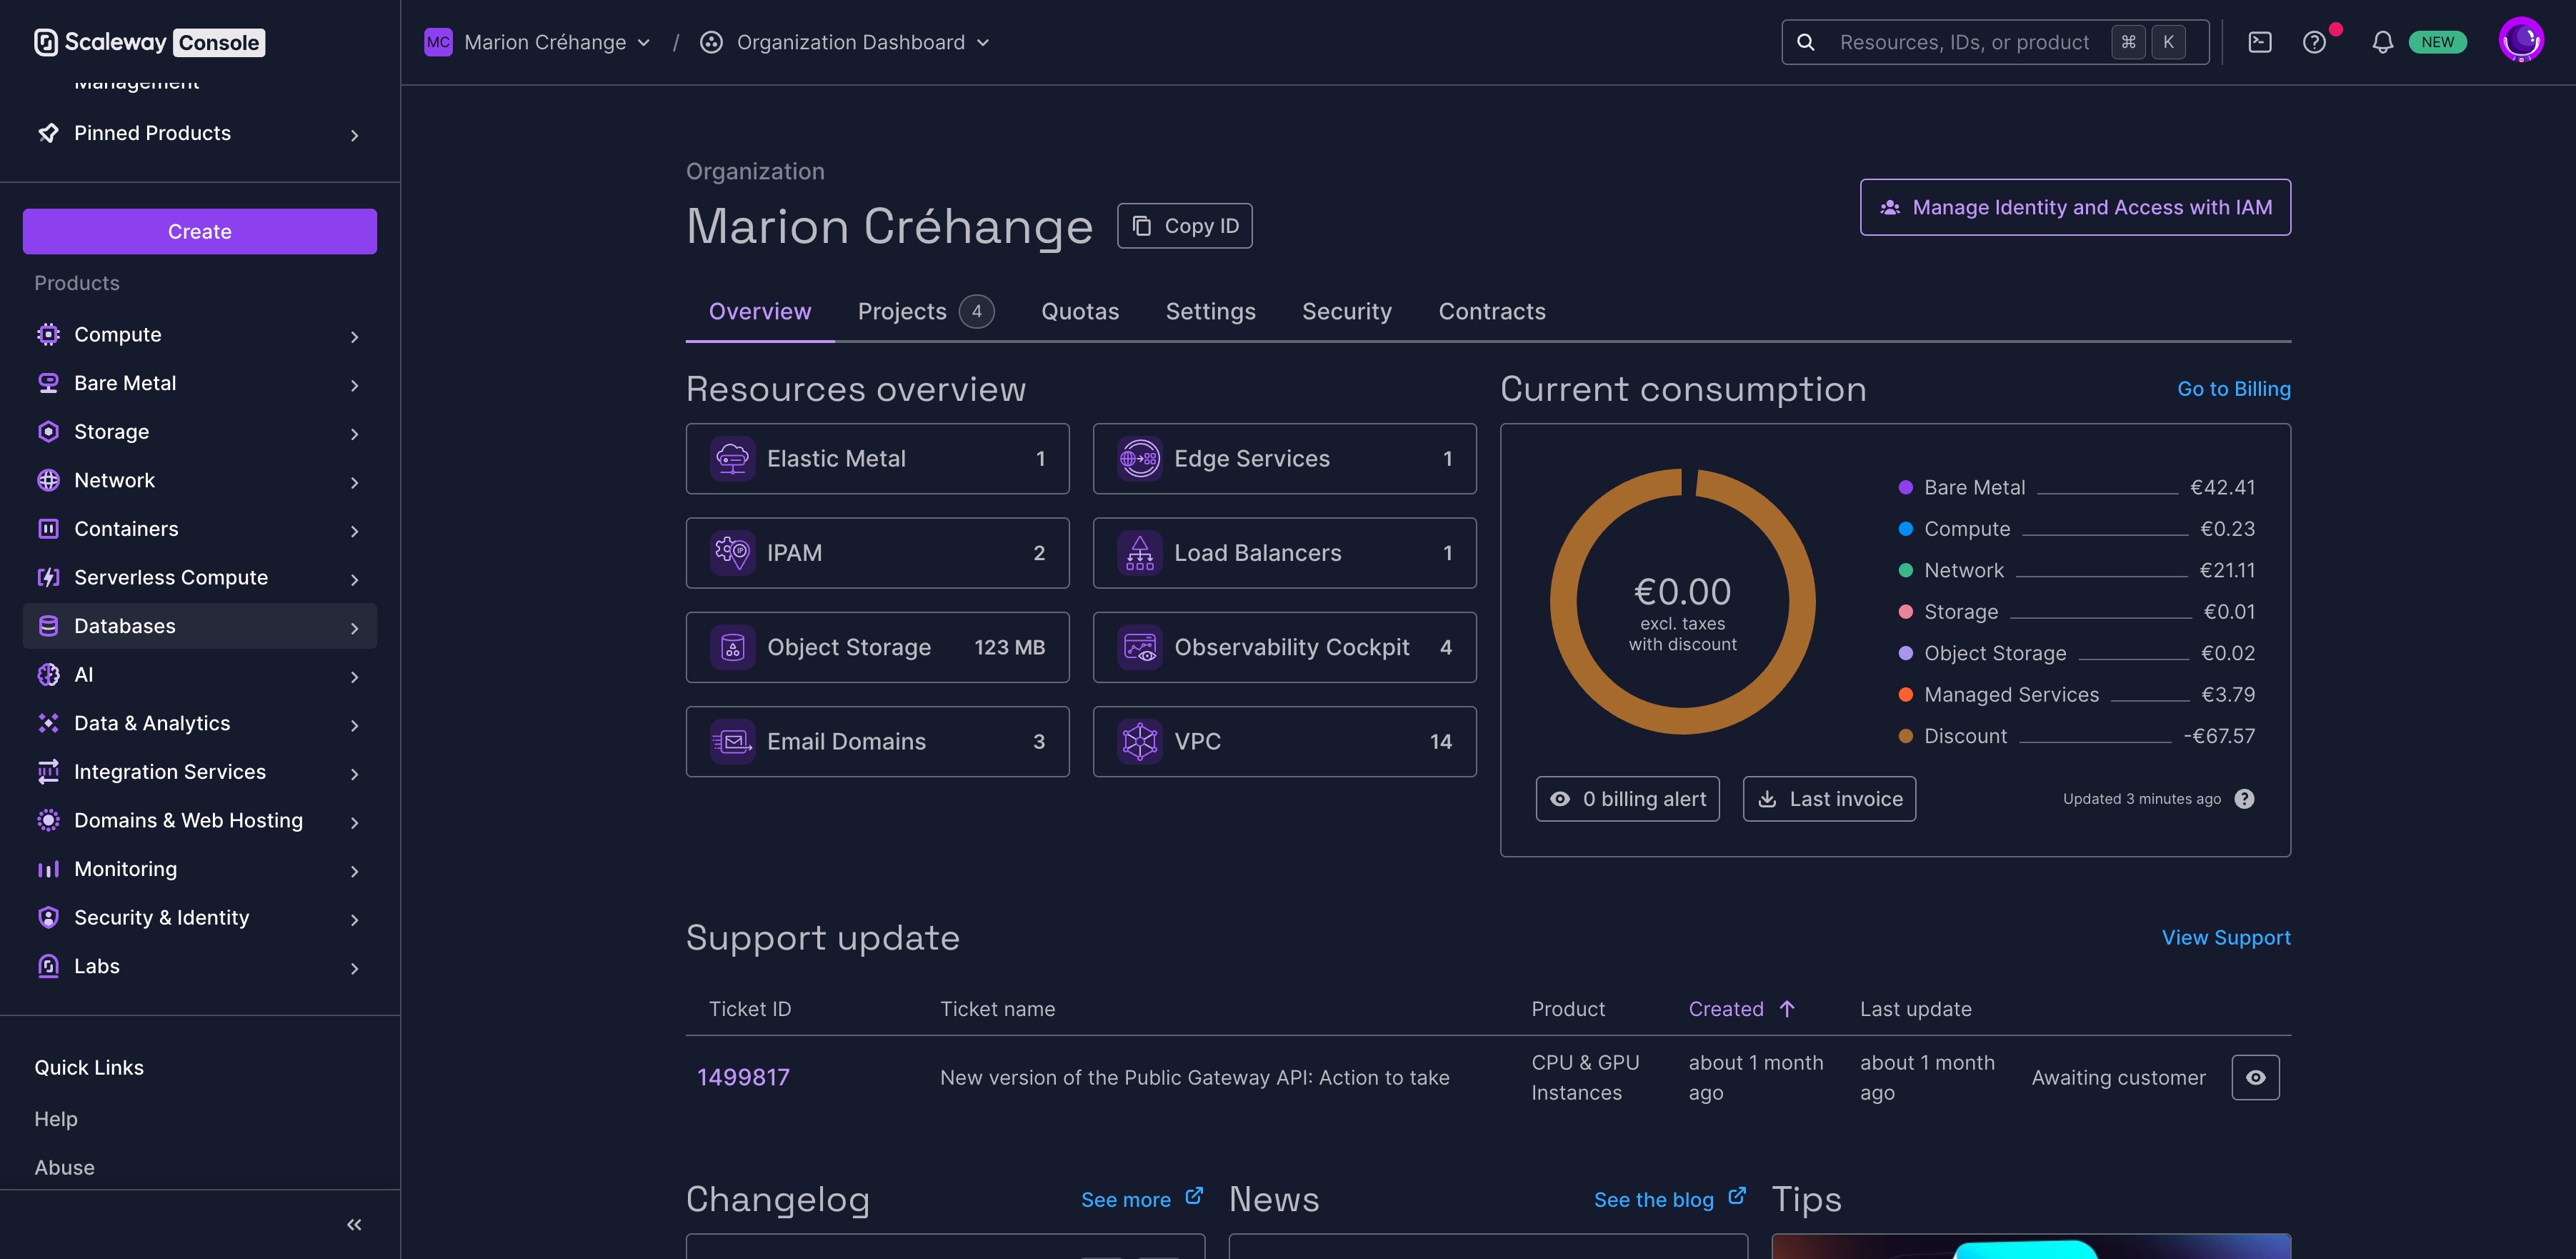Viewport: 2576px width, 1259px height.
Task: Toggle Created column sort arrow
Action: pyautogui.click(x=1787, y=1009)
